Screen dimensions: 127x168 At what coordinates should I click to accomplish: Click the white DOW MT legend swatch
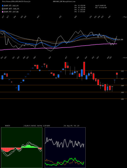[3, 9]
